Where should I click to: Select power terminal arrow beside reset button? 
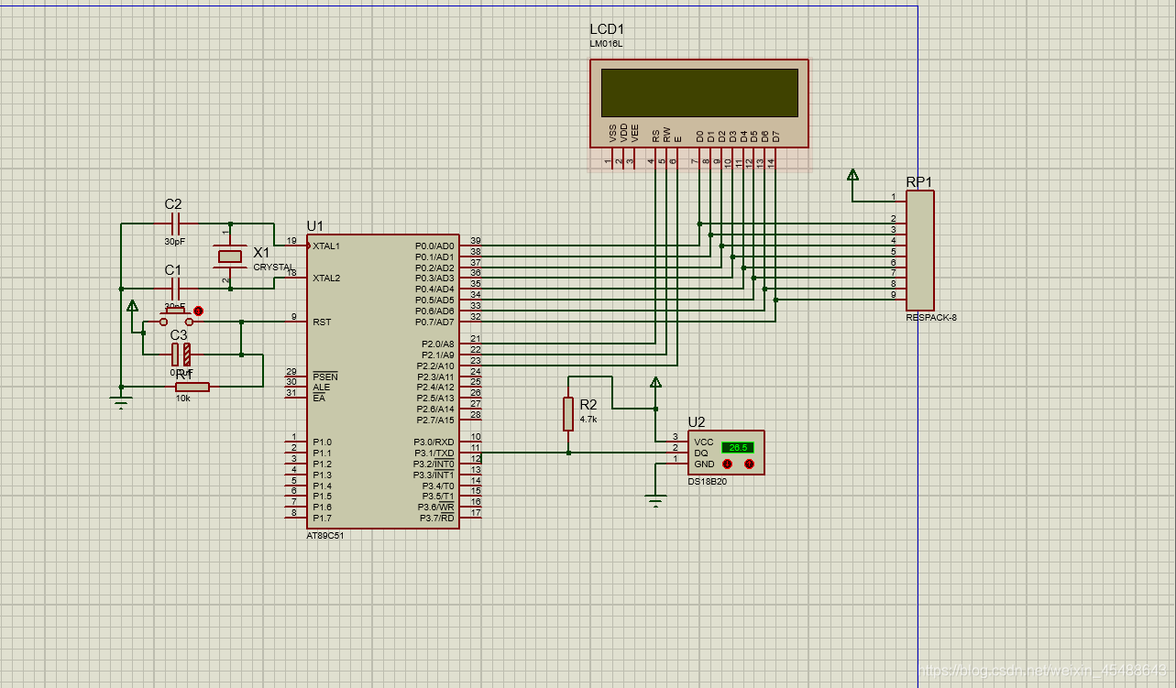(132, 305)
